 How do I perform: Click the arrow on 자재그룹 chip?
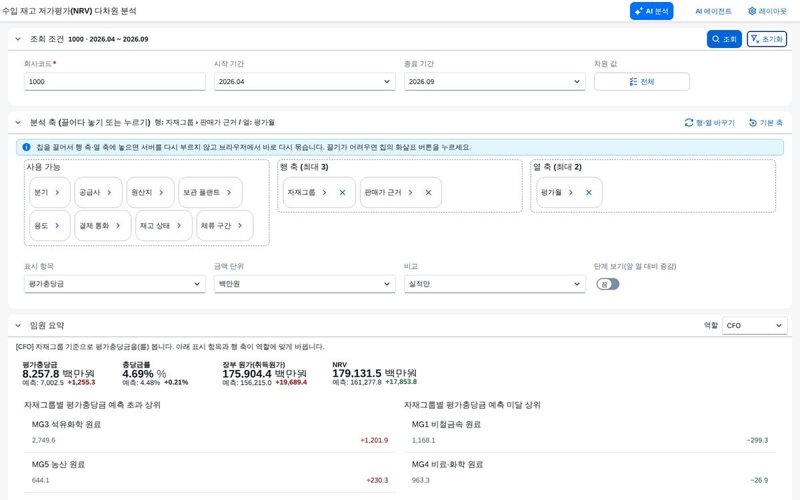(x=325, y=193)
